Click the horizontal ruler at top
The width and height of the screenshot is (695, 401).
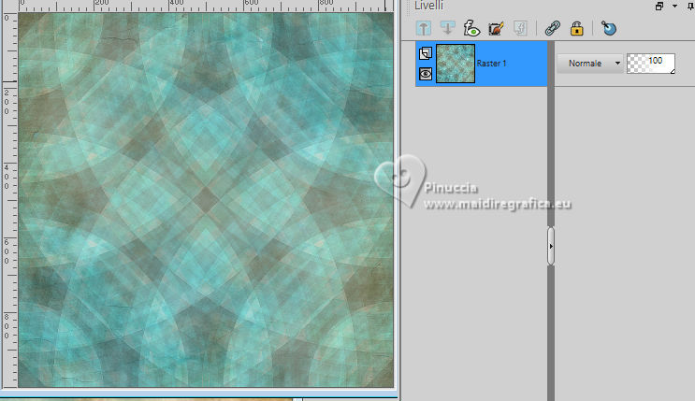point(206,6)
